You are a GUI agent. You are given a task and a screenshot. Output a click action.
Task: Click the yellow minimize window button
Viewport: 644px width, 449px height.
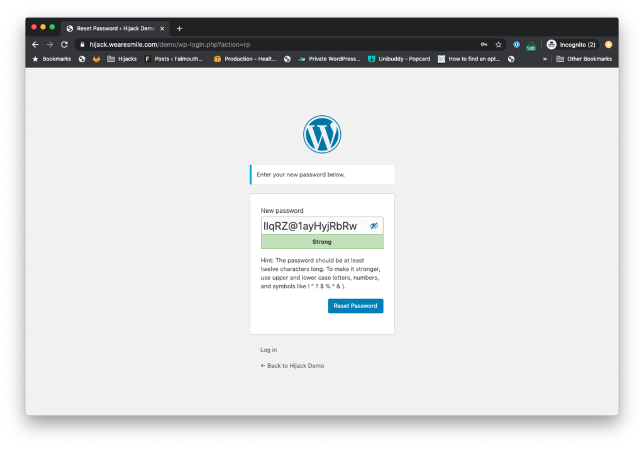pos(43,27)
